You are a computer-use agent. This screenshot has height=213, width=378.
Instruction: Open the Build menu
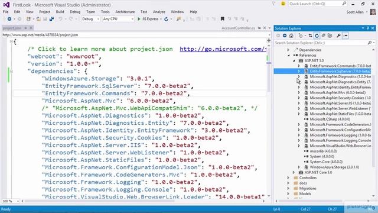click(60, 12)
